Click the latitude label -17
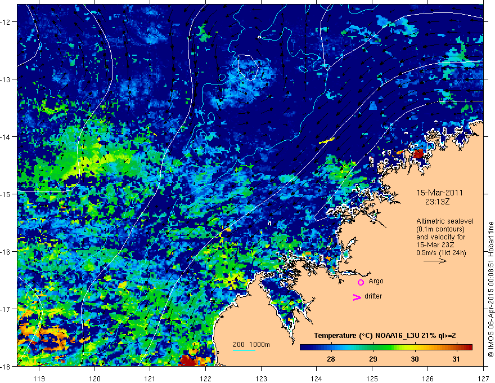This screenshot has width=495, height=383. [6, 309]
